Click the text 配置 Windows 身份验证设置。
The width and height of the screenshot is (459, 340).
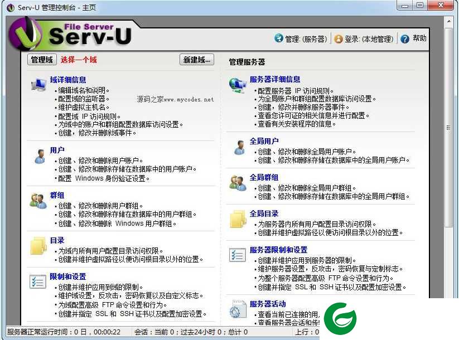pos(104,178)
